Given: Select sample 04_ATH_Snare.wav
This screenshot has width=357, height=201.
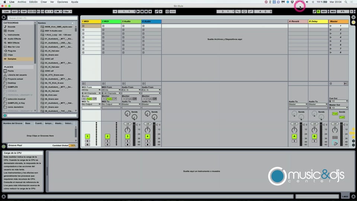Looking at the screenshot, I should [x=54, y=75].
